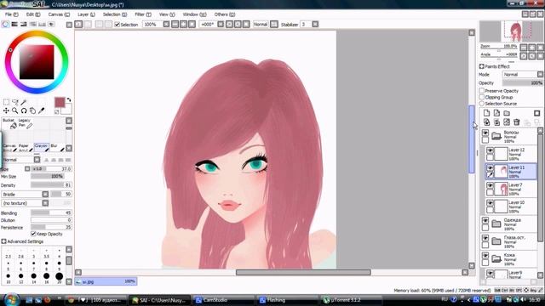Screen dimensions: 545x306
Task: Toggle the Keep Opacity checkbox
Action: [x=33, y=234]
